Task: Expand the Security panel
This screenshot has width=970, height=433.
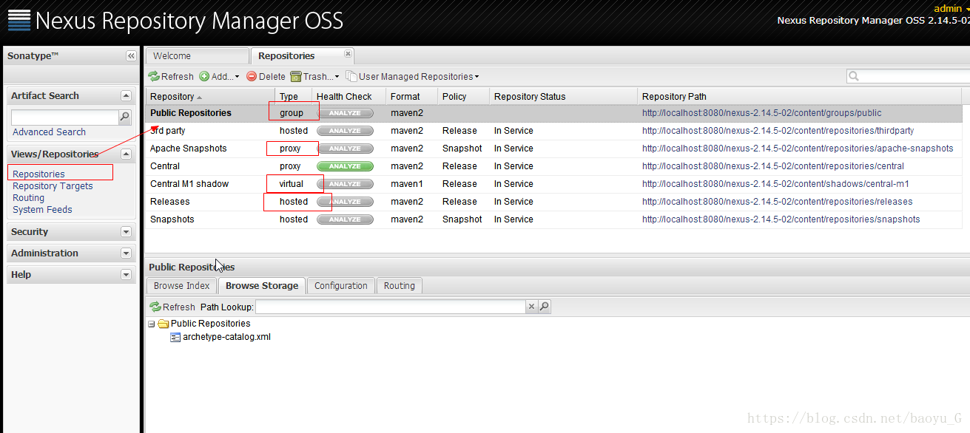Action: 126,232
